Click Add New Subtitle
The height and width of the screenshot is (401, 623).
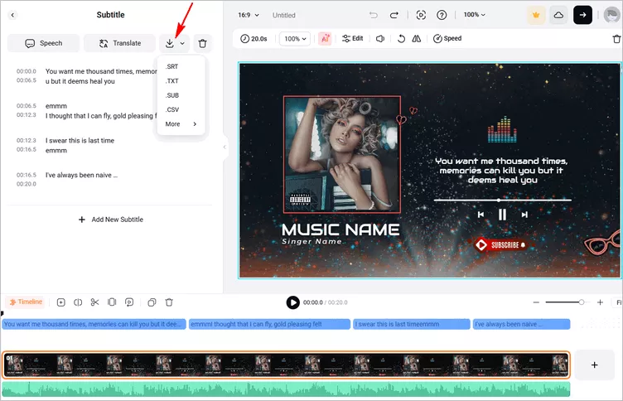(110, 220)
